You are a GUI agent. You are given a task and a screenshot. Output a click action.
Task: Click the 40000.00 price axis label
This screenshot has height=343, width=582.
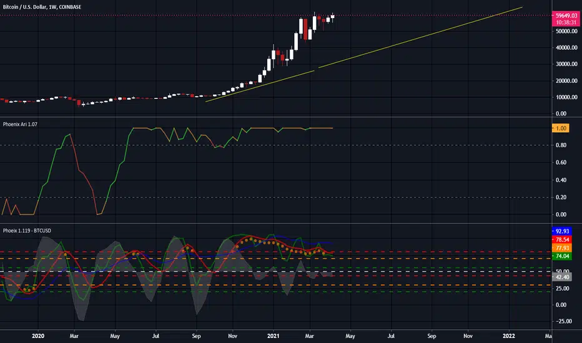[x=566, y=47]
